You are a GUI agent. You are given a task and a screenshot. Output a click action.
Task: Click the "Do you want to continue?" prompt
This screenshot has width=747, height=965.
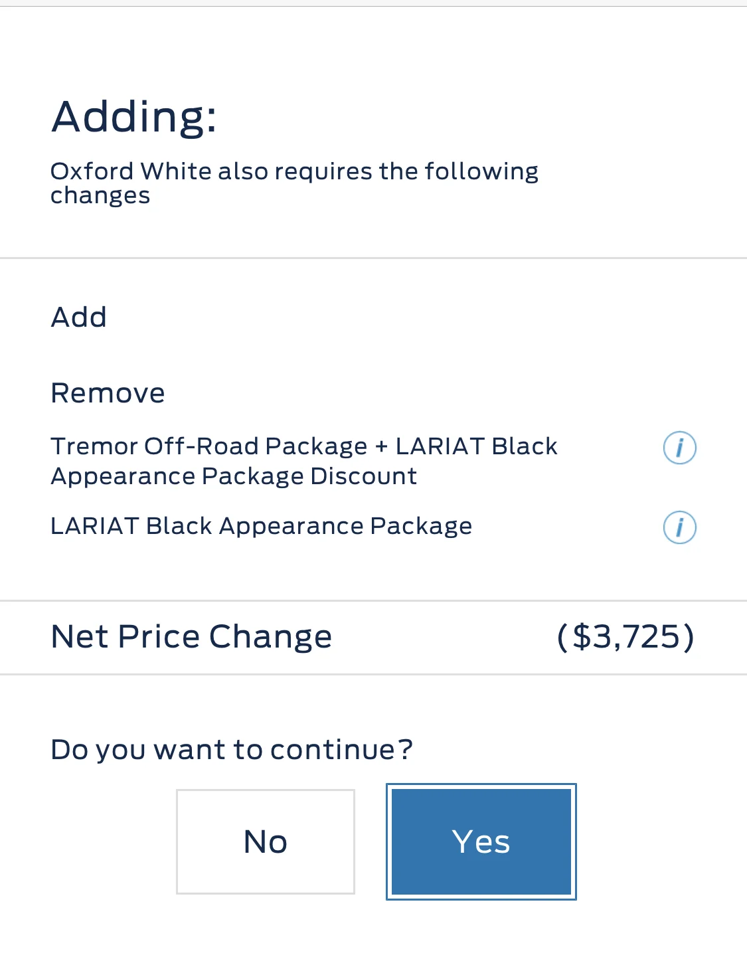click(232, 750)
